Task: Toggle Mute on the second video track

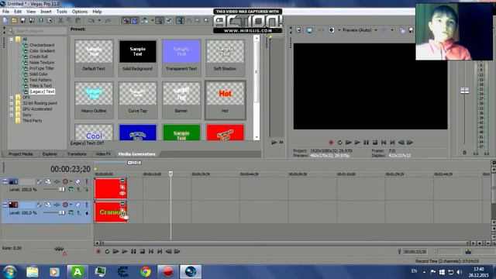Action: [77, 205]
